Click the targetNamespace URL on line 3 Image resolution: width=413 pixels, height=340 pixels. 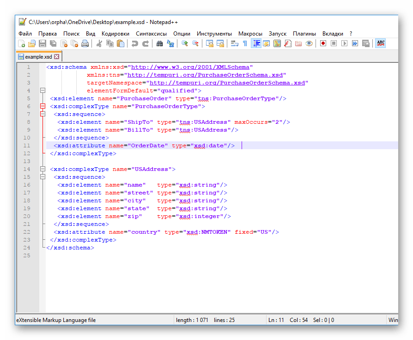227,83
